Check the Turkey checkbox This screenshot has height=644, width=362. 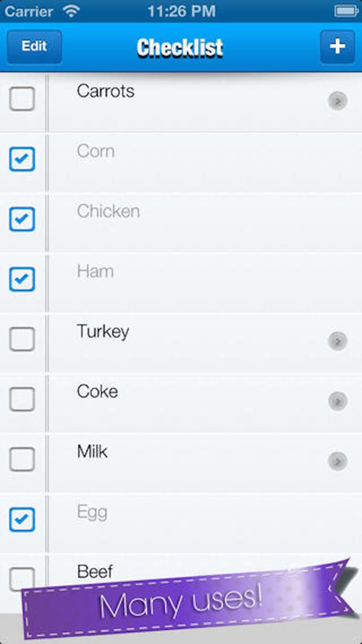22,339
